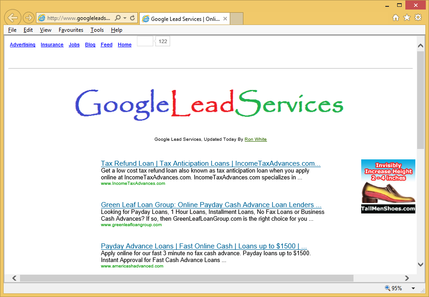This screenshot has width=429, height=297.
Task: Open the Help menu
Action: tap(116, 30)
